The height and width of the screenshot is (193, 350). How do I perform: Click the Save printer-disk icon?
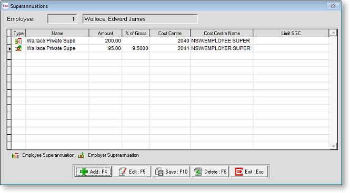[159, 171]
